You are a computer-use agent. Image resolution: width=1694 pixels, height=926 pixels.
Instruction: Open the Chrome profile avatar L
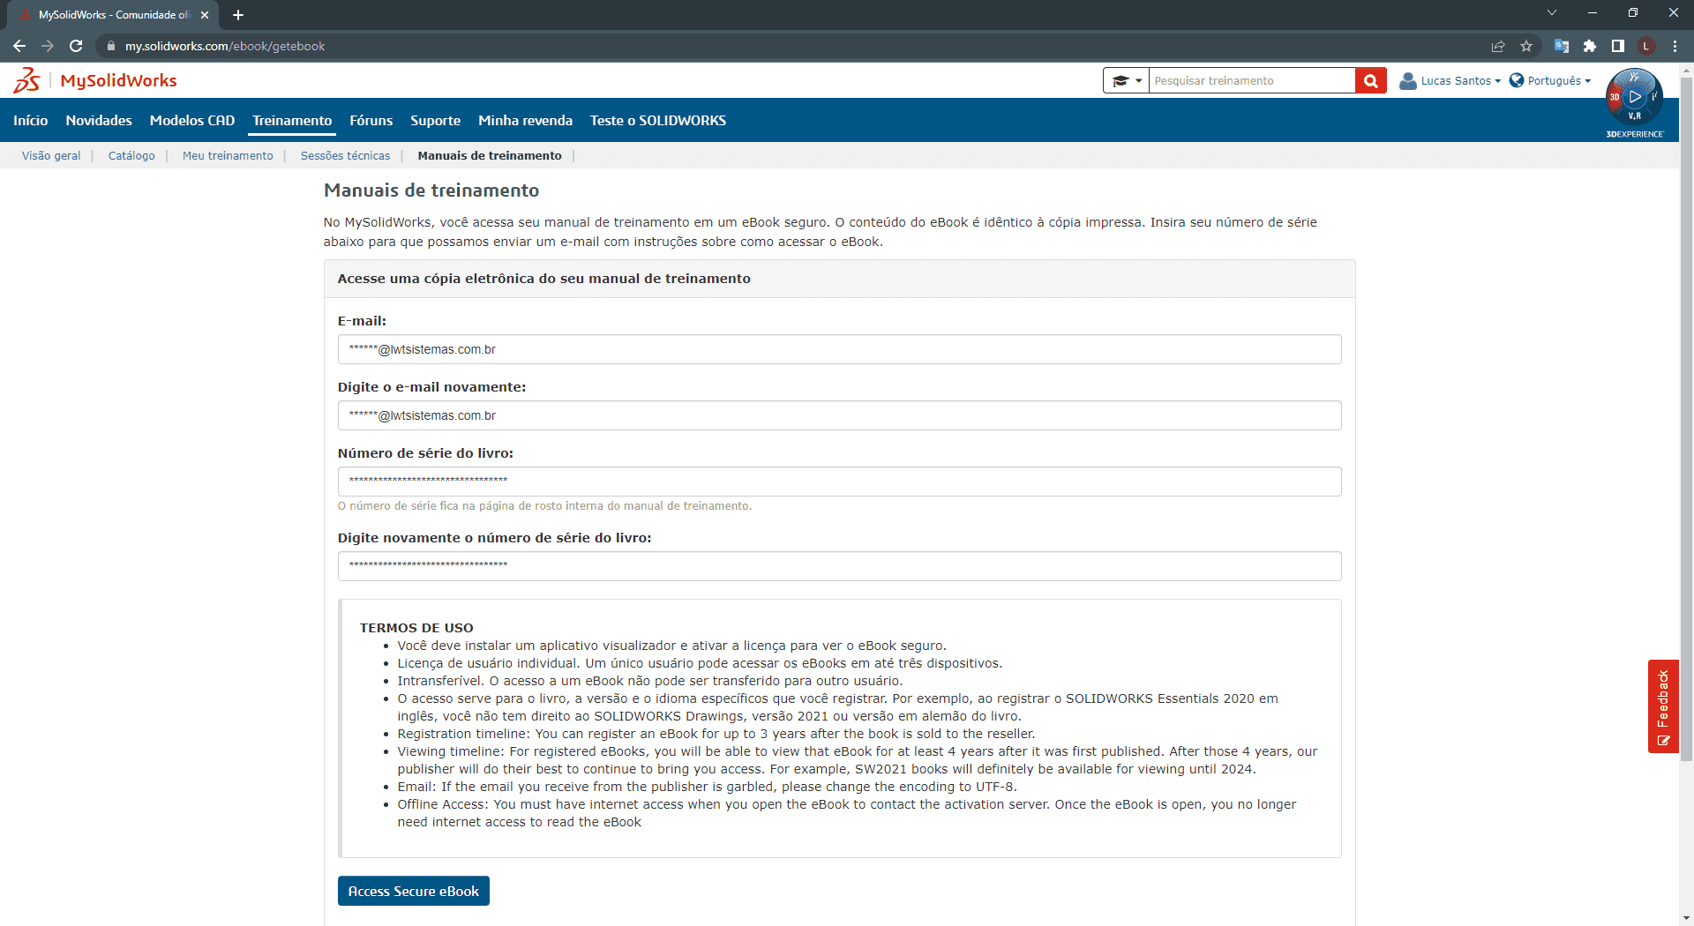1646,46
